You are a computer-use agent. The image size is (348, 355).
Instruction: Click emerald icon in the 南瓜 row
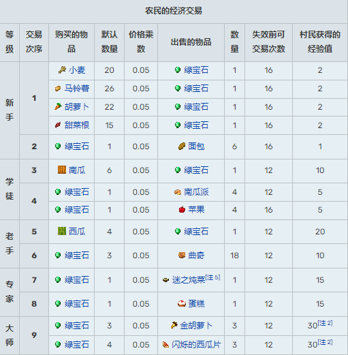tap(178, 170)
